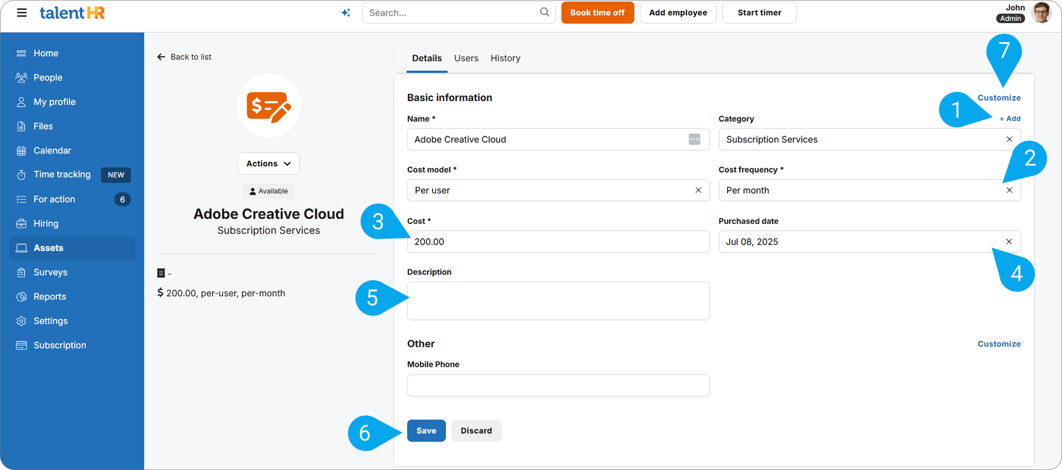This screenshot has height=470, width=1062.
Task: Click the Available status badge
Action: click(x=268, y=191)
